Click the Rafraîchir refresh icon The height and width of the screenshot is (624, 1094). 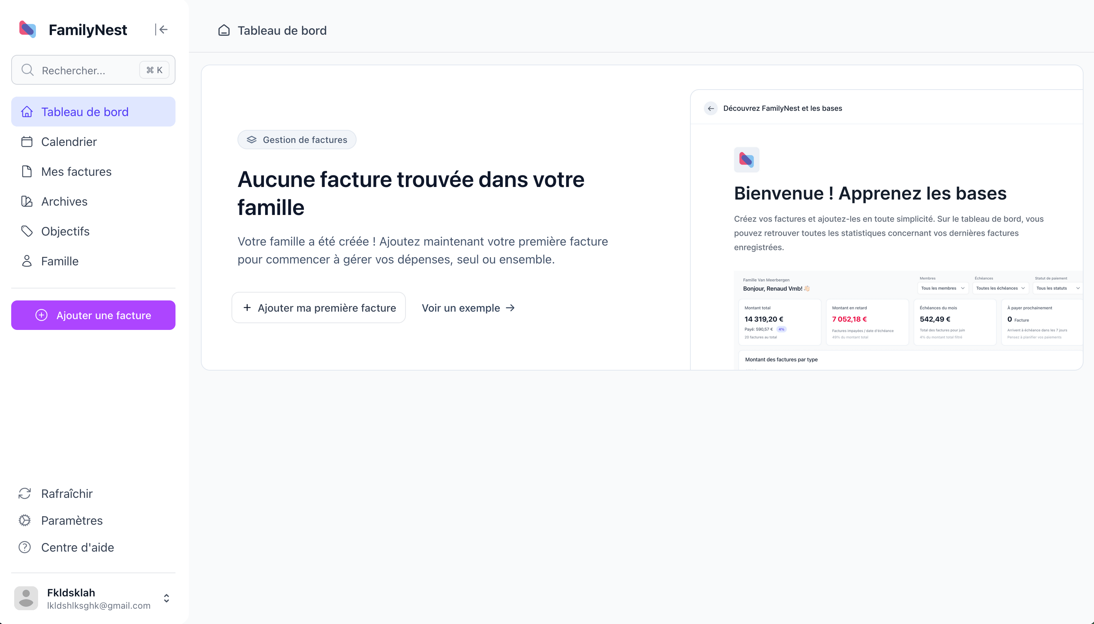[25, 494]
